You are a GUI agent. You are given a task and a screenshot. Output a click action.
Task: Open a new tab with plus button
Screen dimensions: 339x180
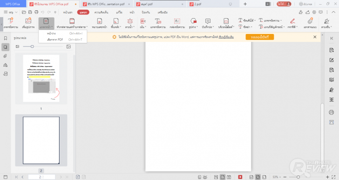coord(245,4)
